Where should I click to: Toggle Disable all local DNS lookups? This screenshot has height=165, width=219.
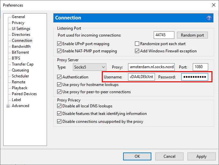pos(59,106)
